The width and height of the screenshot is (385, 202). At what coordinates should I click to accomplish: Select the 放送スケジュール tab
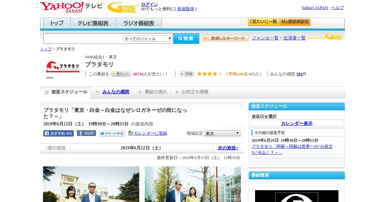(65, 92)
